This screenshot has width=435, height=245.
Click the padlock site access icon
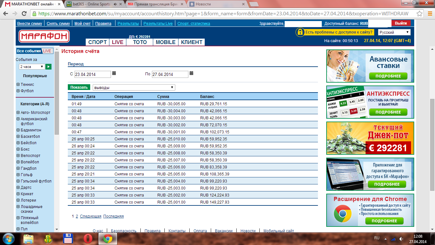coord(300,32)
